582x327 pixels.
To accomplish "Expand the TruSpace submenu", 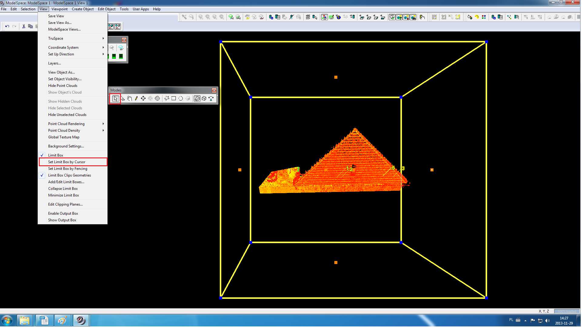I will coord(73,38).
